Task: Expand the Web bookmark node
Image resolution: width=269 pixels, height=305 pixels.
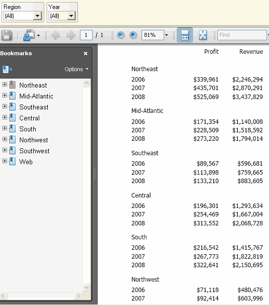Action: click(x=4, y=161)
